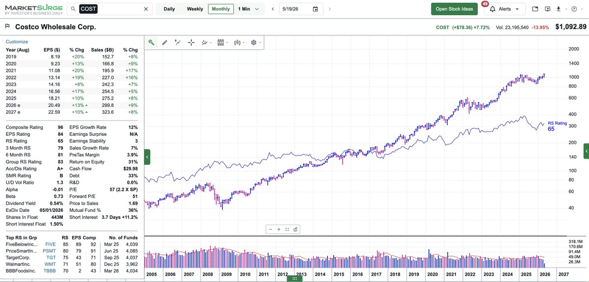Click the Composite Rating value 96
The height and width of the screenshot is (282, 589).
(x=60, y=127)
